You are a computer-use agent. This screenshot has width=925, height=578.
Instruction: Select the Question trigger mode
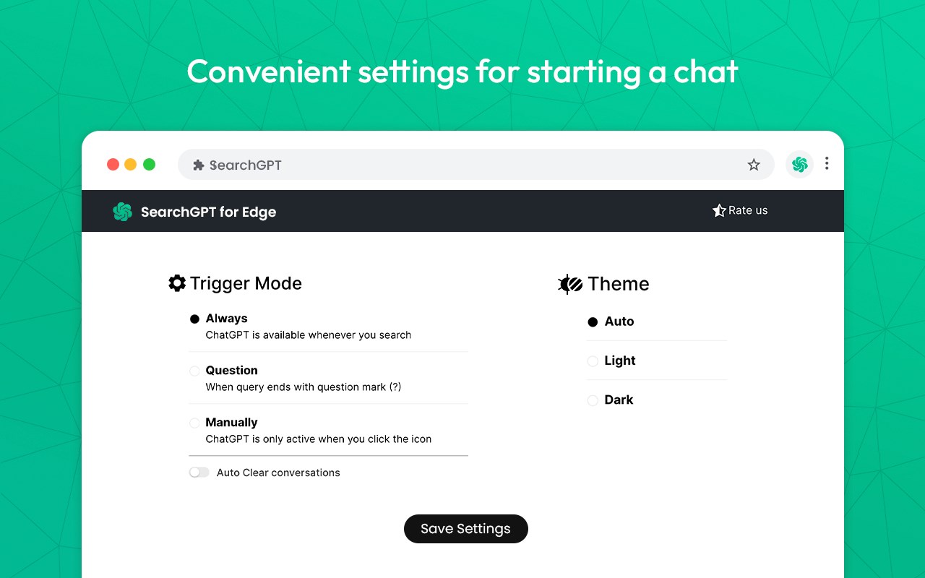coord(194,371)
